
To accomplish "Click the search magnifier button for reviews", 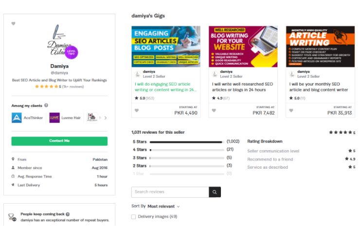I will coord(215,192).
